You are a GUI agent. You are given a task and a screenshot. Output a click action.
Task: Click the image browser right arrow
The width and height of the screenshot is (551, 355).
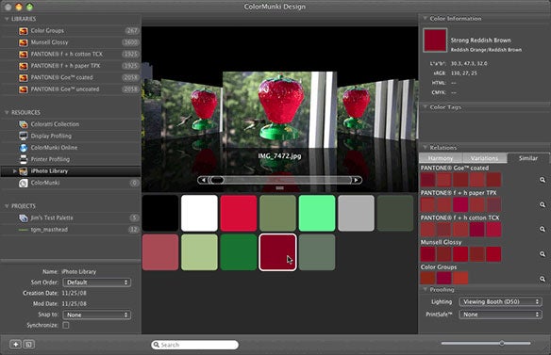tap(357, 180)
